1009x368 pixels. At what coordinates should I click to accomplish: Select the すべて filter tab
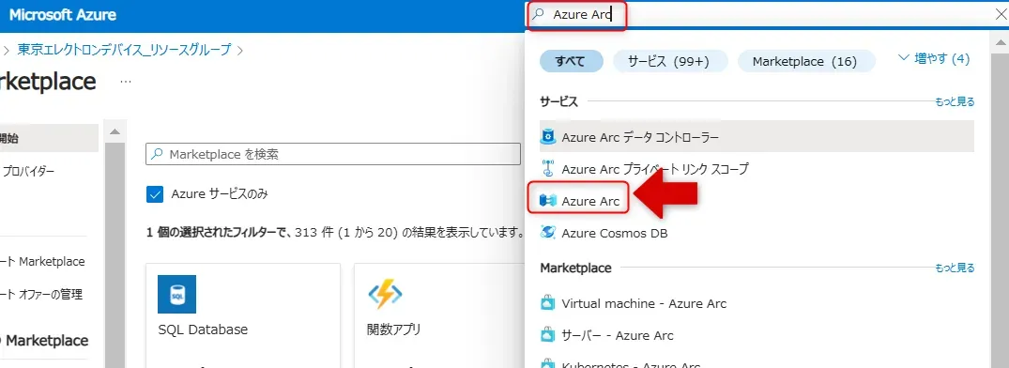tap(571, 61)
